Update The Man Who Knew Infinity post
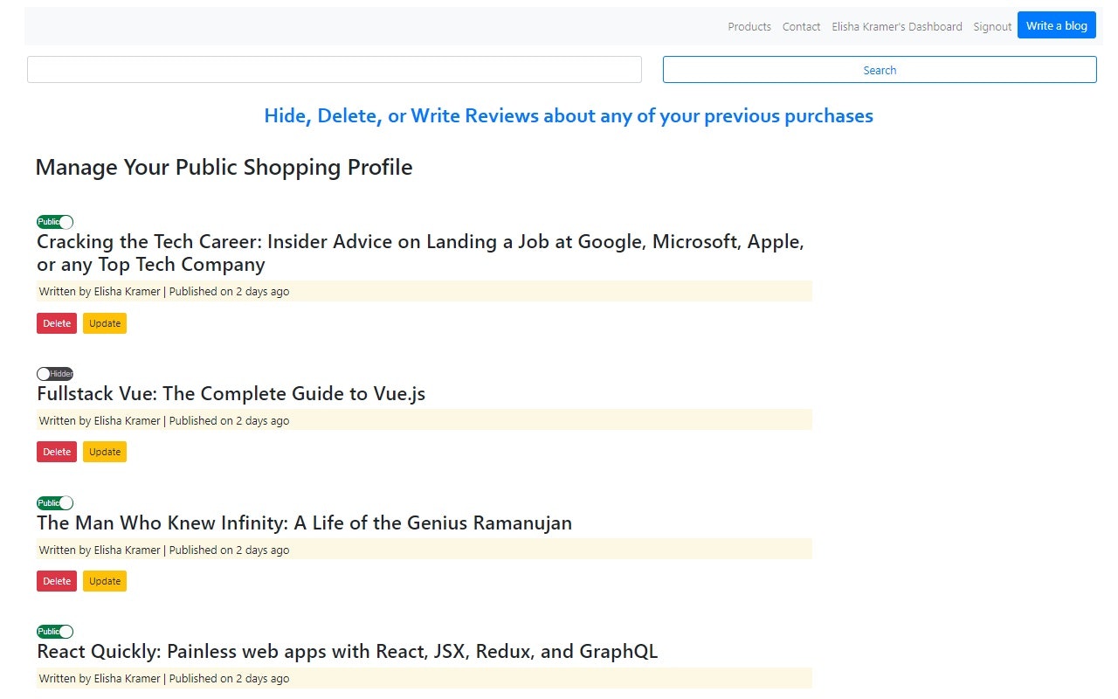 pyautogui.click(x=104, y=580)
